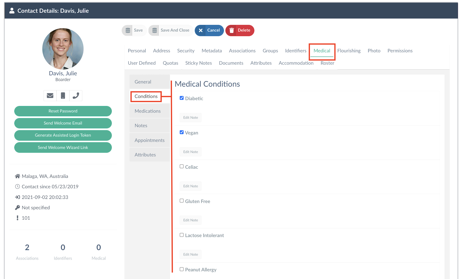Go to the Accommodation tab
This screenshot has width=460, height=279.
tap(296, 63)
